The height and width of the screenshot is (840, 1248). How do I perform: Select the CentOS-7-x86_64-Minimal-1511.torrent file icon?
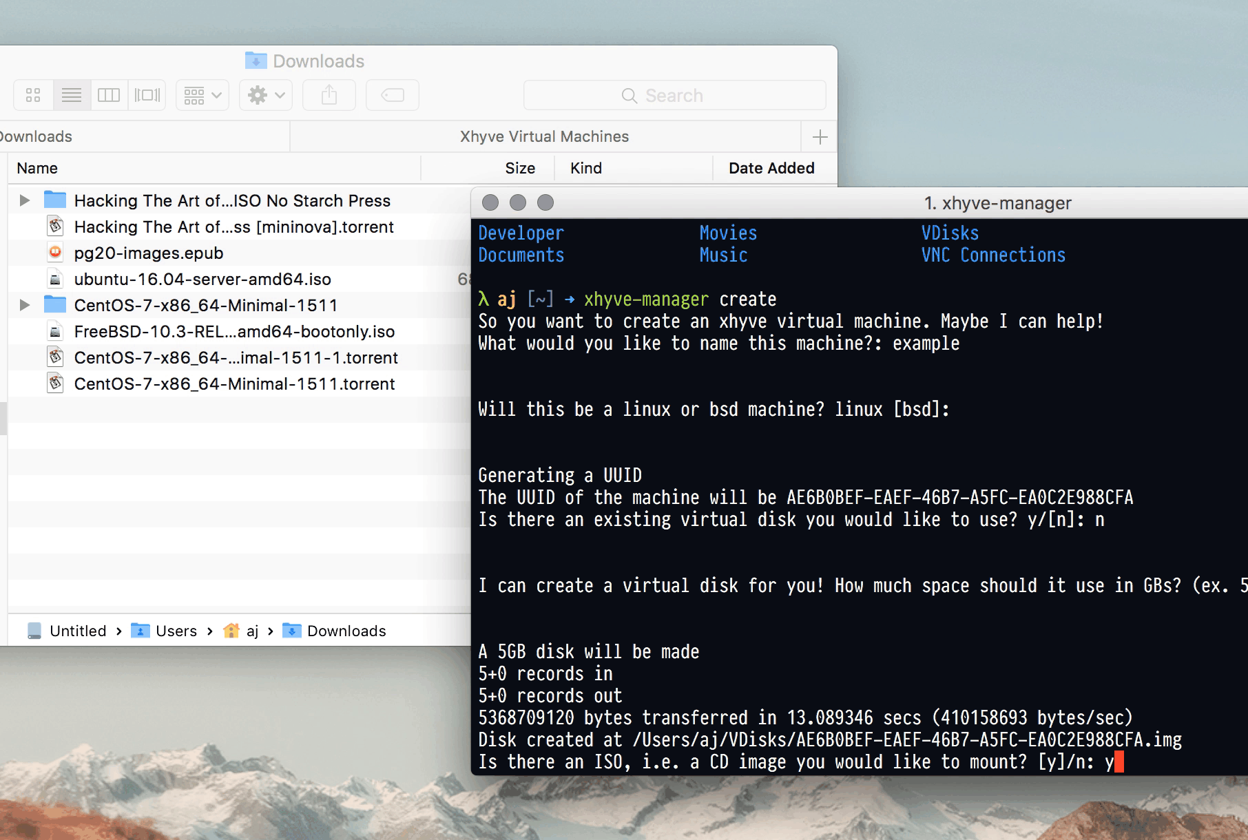click(x=55, y=383)
